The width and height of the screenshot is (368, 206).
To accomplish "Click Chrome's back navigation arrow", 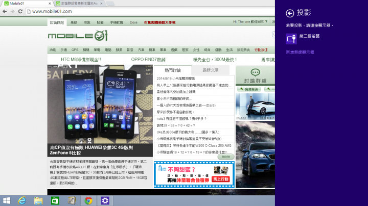I will tap(5, 11).
